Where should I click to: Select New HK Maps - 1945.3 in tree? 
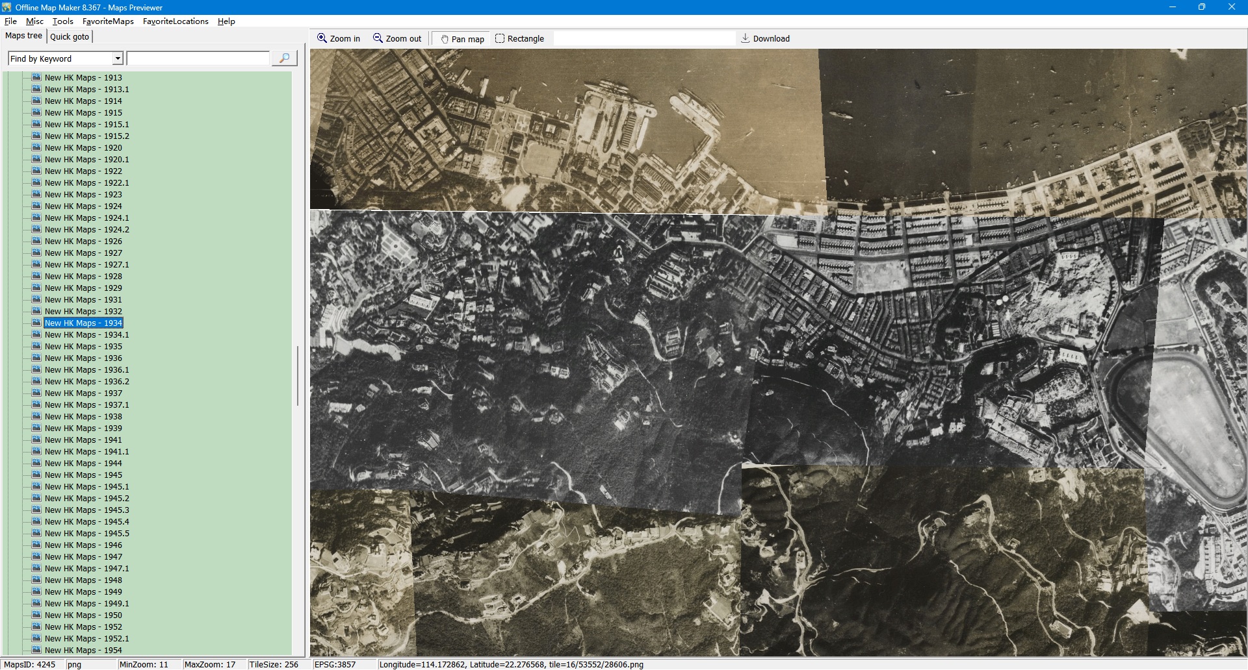click(x=86, y=510)
